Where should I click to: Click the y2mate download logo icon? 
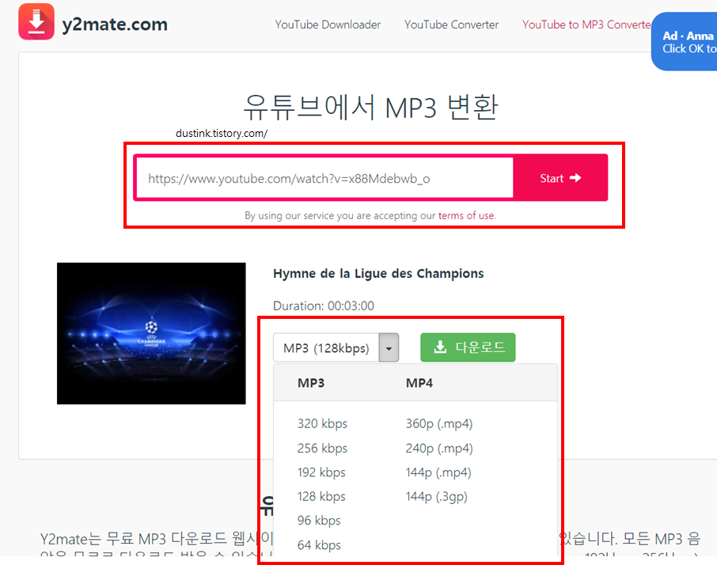click(36, 21)
